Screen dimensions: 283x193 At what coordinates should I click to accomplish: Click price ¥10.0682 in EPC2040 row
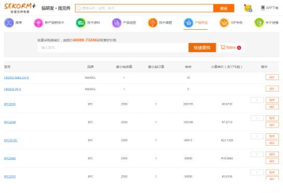point(227,158)
